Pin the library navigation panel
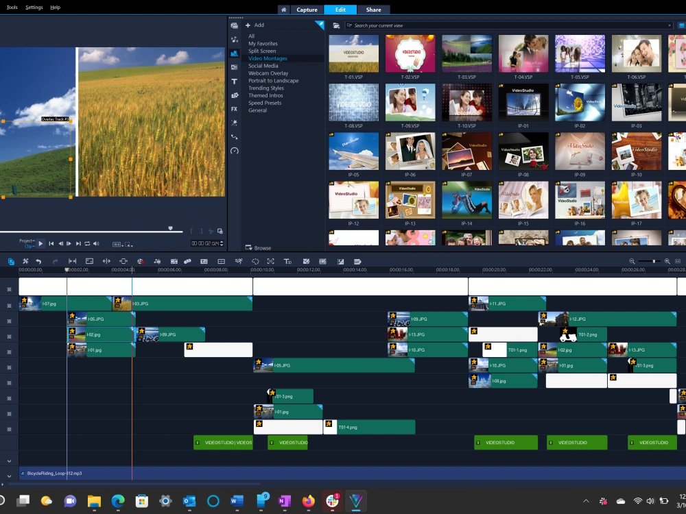The width and height of the screenshot is (686, 514). 320,25
